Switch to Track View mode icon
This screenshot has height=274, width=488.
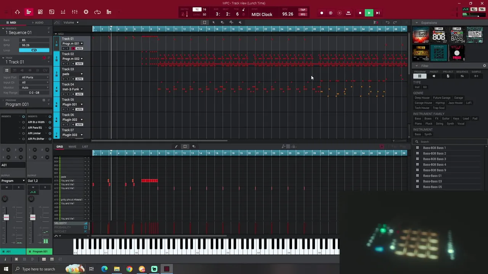(29, 12)
